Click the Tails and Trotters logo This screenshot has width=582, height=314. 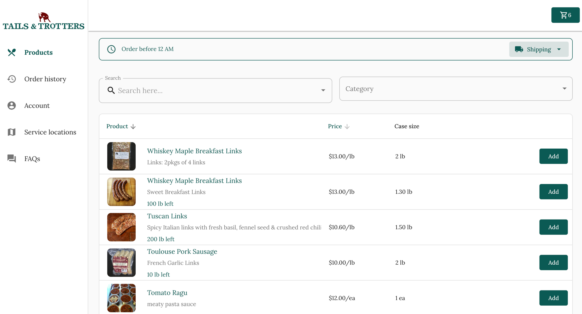pyautogui.click(x=44, y=20)
